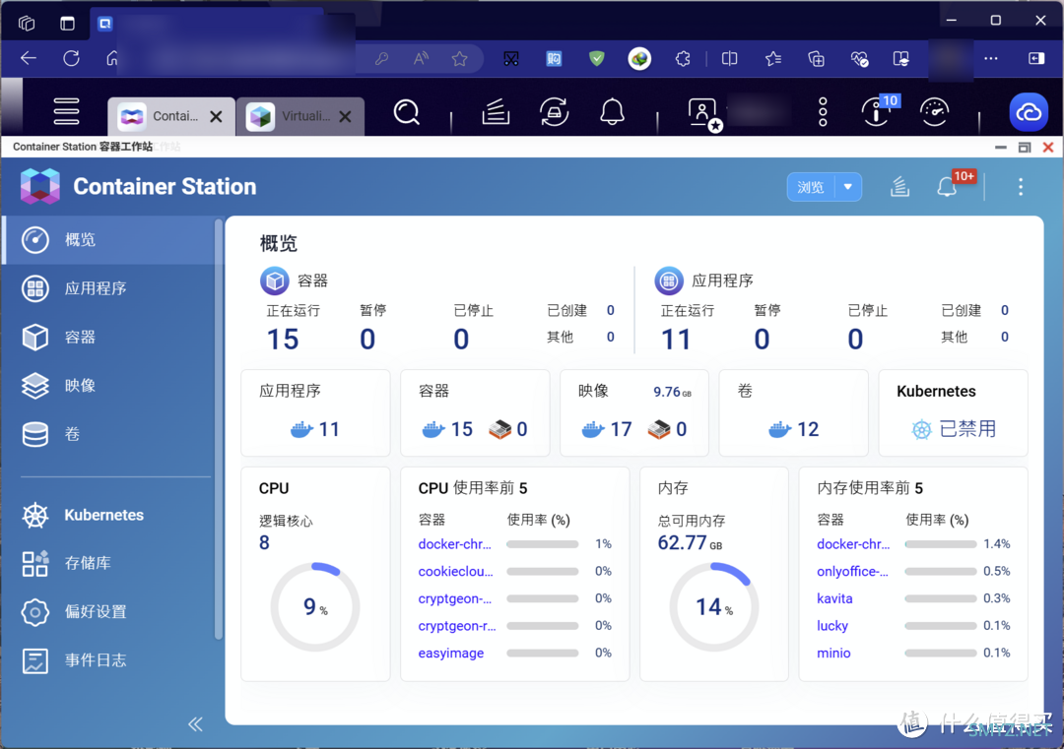Open cookieclou... container link
The width and height of the screenshot is (1064, 749).
pyautogui.click(x=455, y=572)
